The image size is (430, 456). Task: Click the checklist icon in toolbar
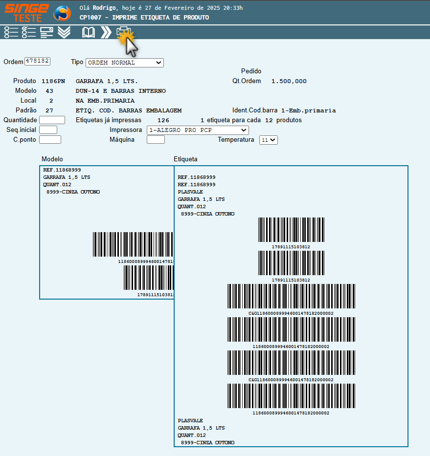[x=29, y=32]
